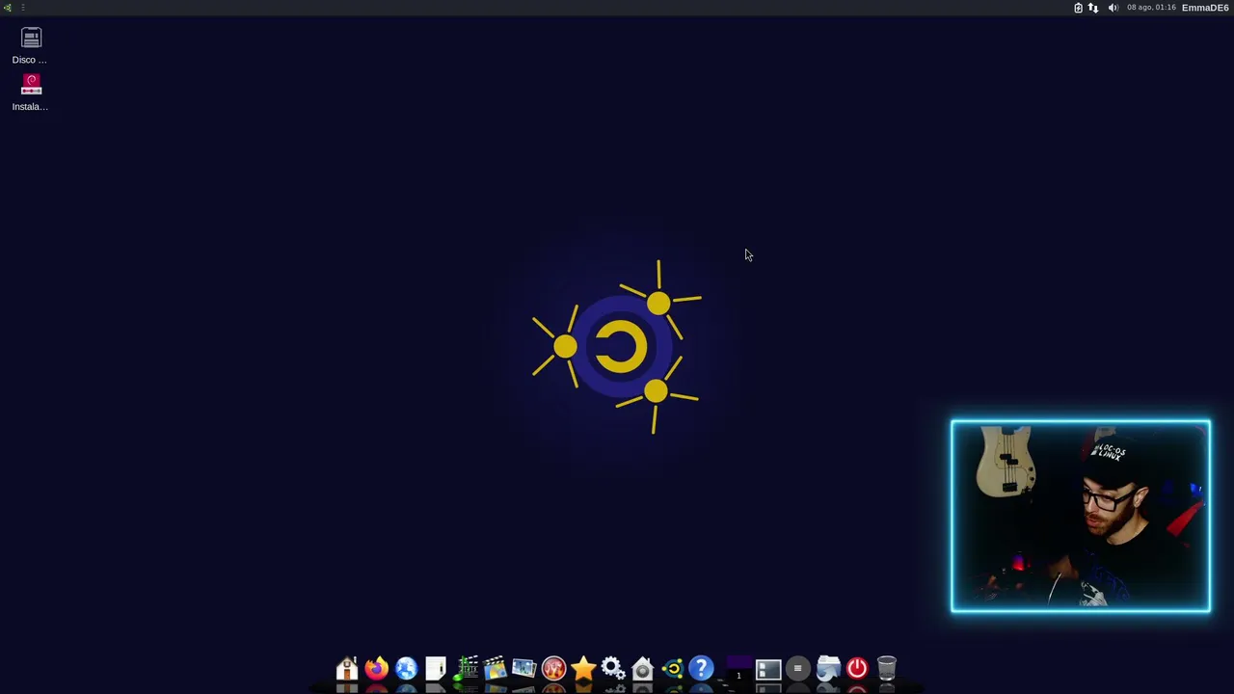Click the gray house icon in dock

(x=642, y=668)
